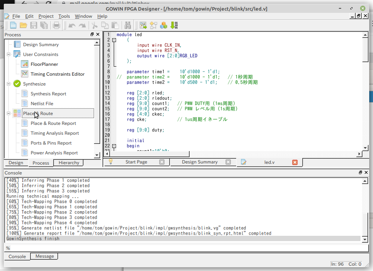
Task: Open Place & Route Report item
Action: coord(53,123)
